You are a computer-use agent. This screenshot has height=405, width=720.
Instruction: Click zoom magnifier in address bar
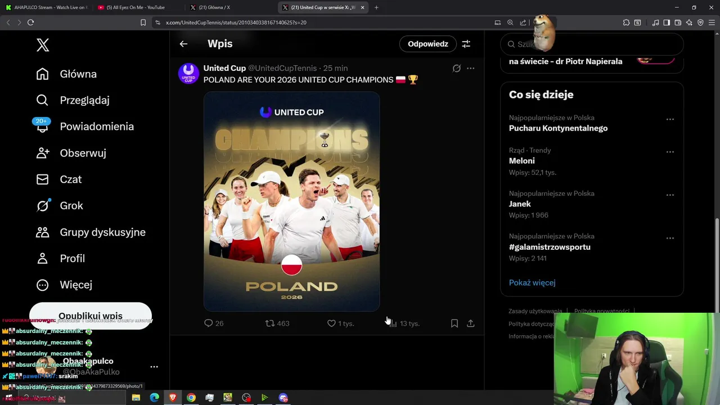point(510,22)
